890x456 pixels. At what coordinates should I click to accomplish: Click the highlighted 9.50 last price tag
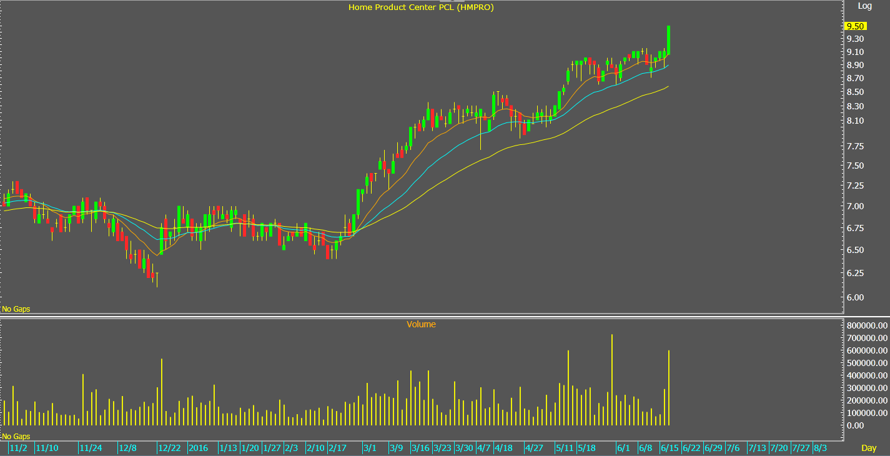pyautogui.click(x=855, y=26)
